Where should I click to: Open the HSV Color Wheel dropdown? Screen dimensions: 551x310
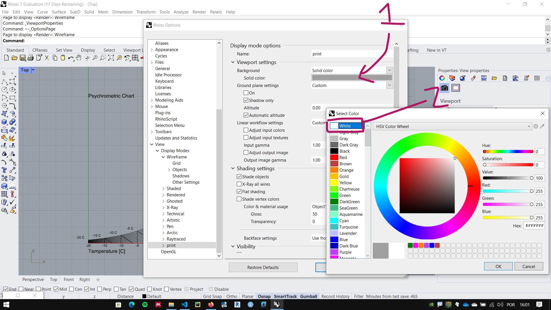pyautogui.click(x=452, y=126)
